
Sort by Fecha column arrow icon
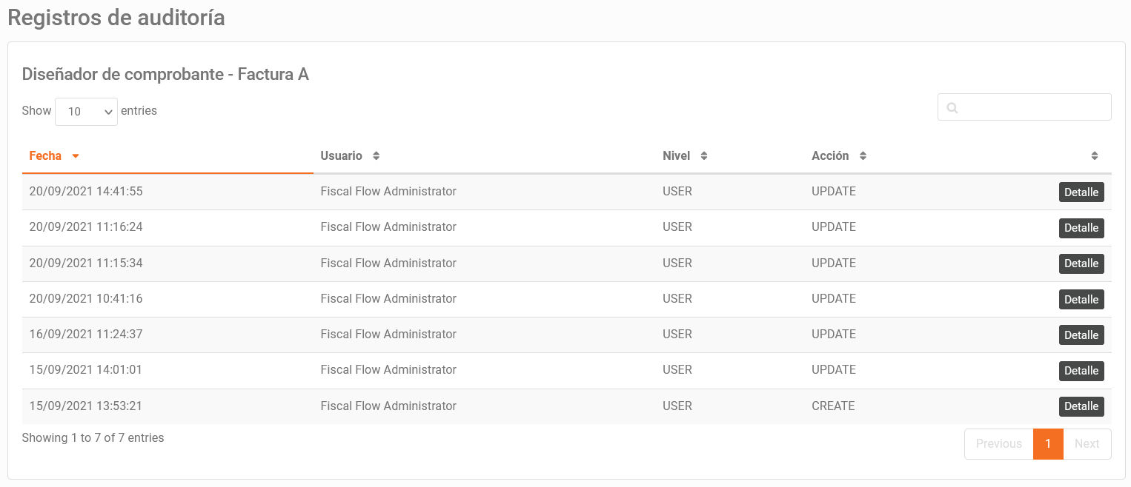click(x=76, y=156)
